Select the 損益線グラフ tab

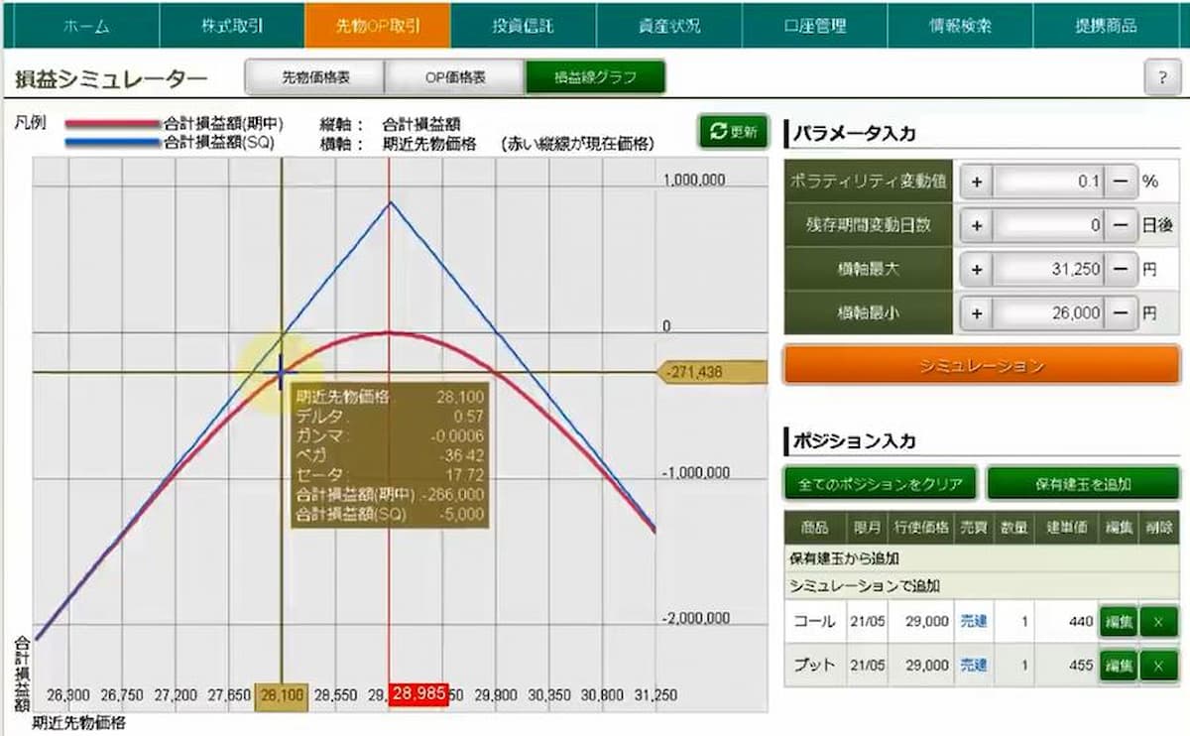coord(595,77)
